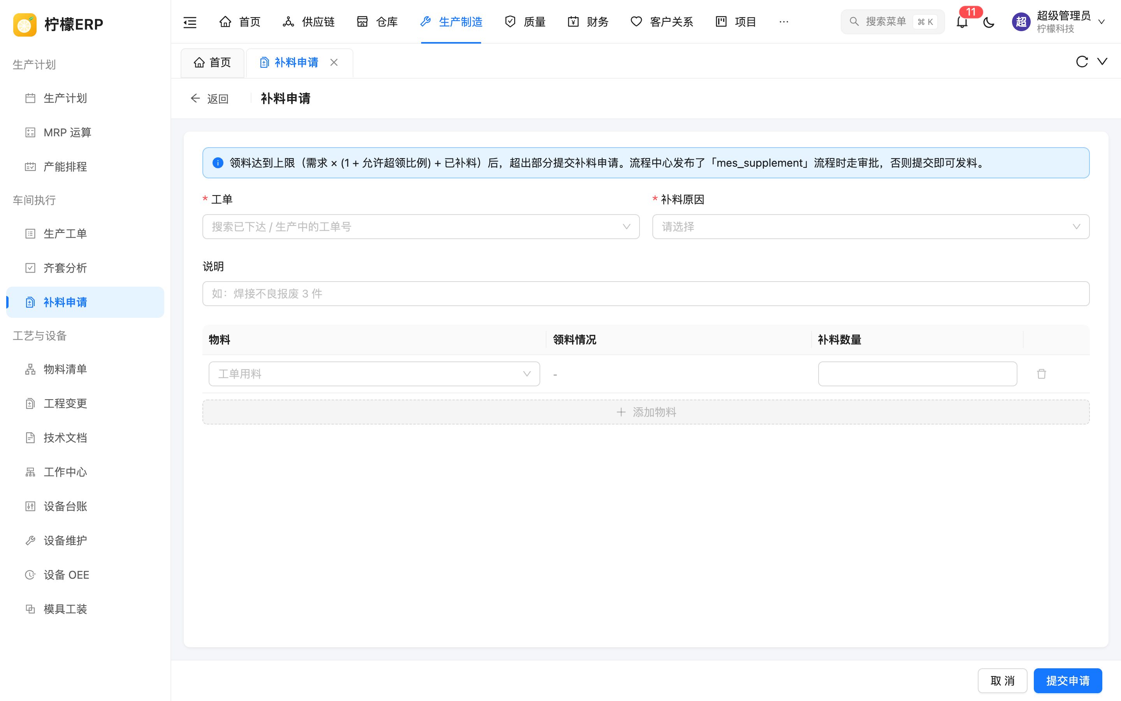Open 物料清单 in the sidebar

click(x=85, y=369)
